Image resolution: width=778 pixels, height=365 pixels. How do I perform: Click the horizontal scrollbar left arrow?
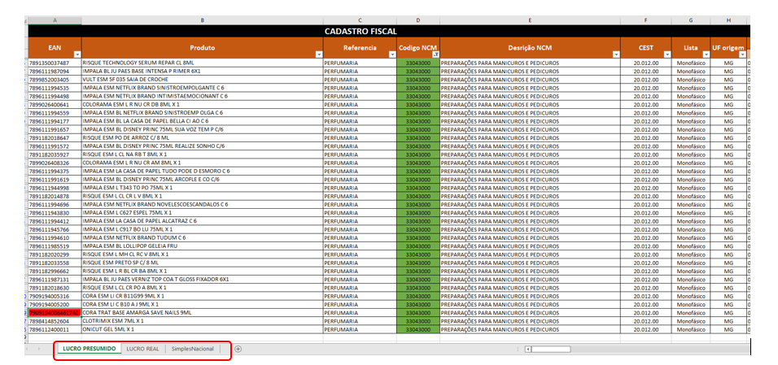[528, 349]
